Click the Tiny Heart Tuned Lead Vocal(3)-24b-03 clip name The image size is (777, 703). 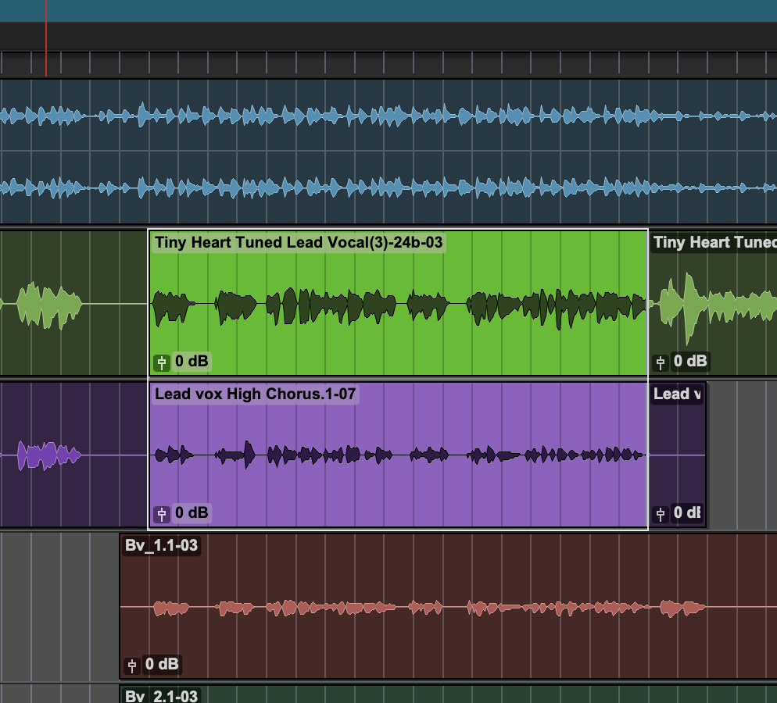pyautogui.click(x=299, y=243)
